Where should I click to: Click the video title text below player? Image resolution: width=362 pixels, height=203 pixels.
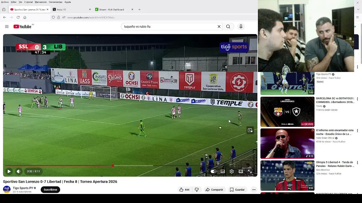(x=60, y=182)
